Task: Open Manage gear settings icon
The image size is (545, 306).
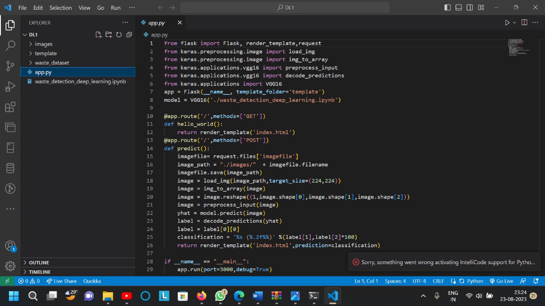Action: (x=10, y=266)
